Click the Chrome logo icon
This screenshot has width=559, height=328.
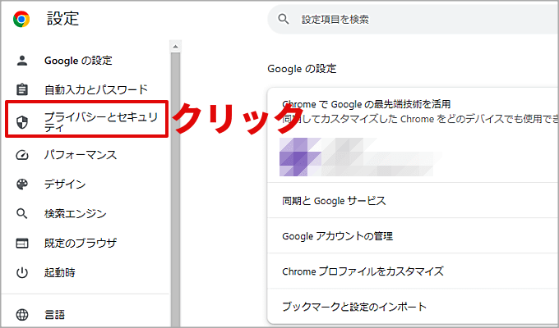tap(21, 19)
